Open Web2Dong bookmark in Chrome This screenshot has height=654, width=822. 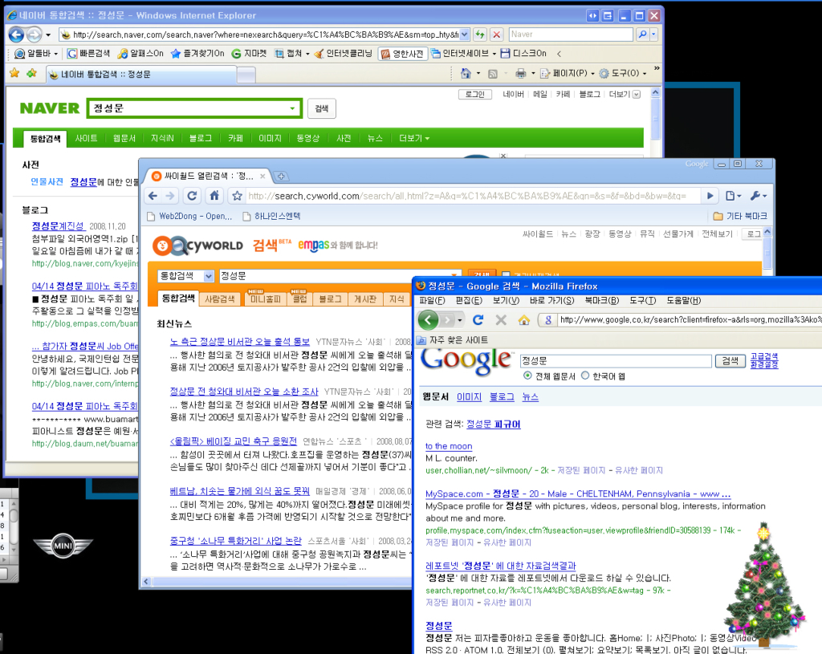(x=189, y=216)
